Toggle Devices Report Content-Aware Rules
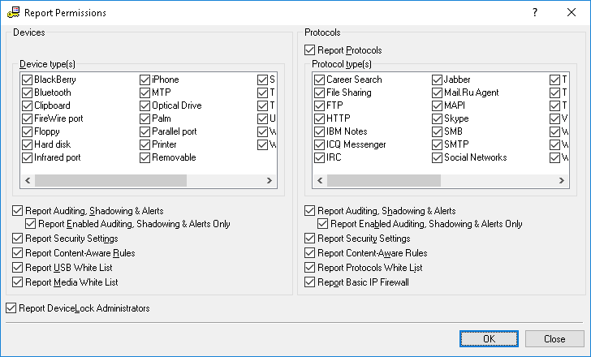The image size is (591, 357). (x=18, y=253)
